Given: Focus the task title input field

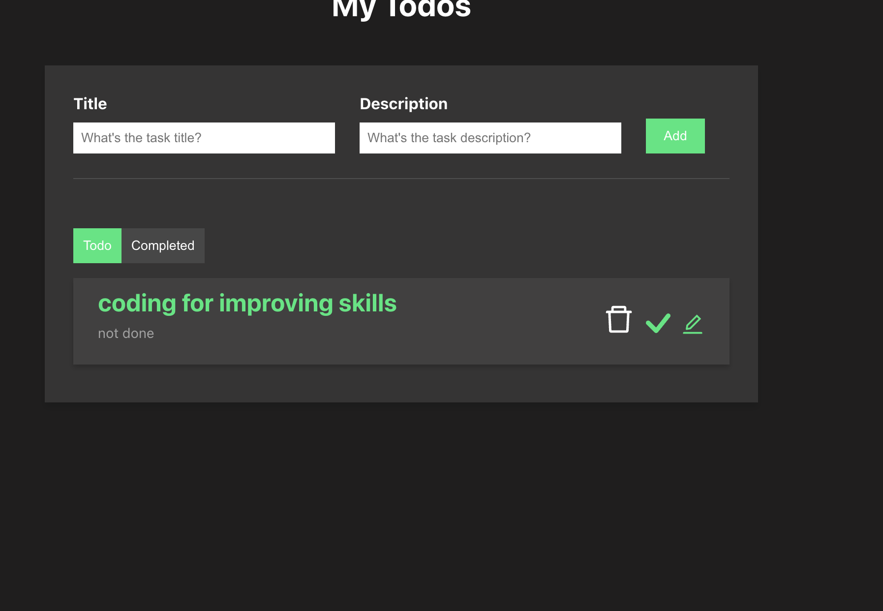Looking at the screenshot, I should [x=204, y=138].
